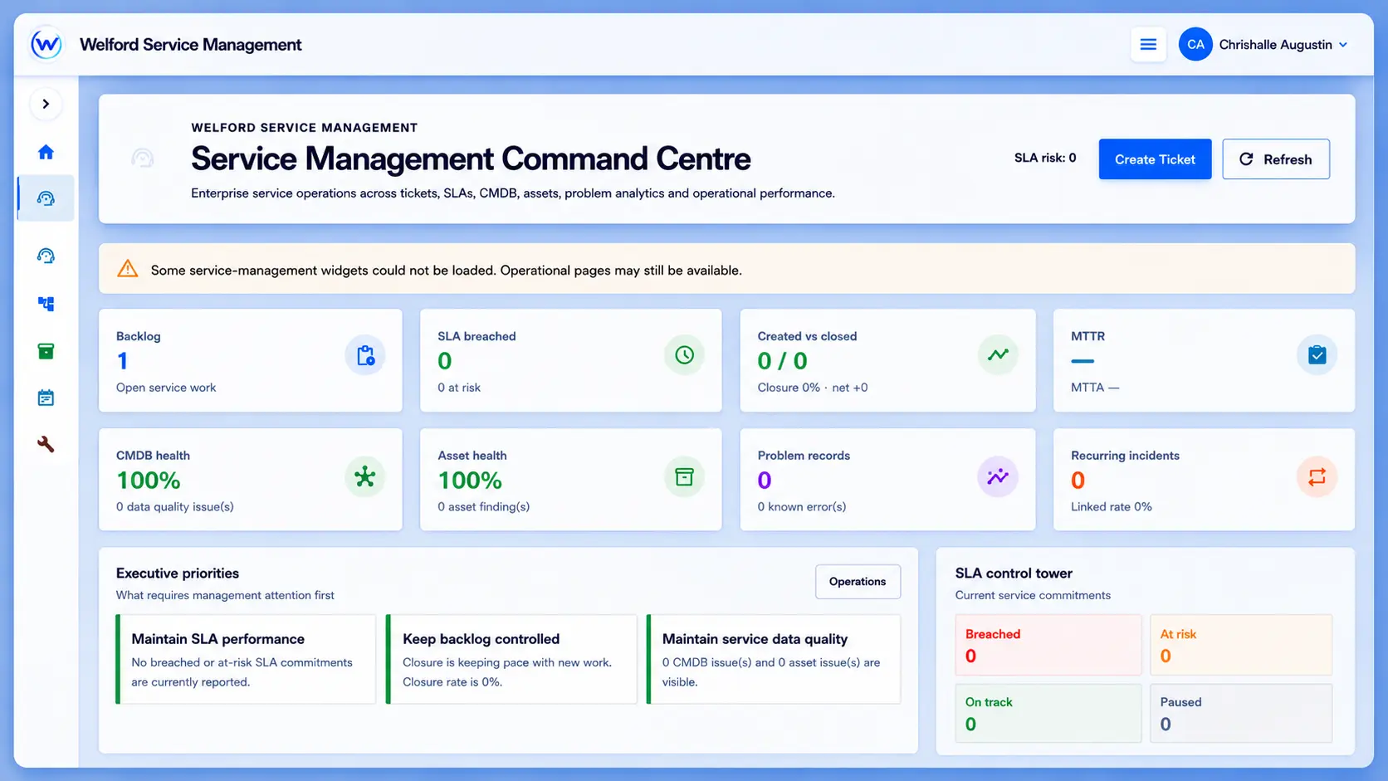Click the 'MTTA —' text
This screenshot has height=781, width=1388.
[x=1095, y=388]
